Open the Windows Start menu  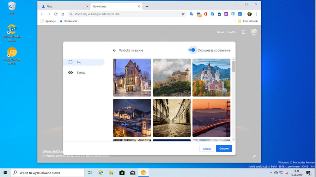tap(5, 173)
